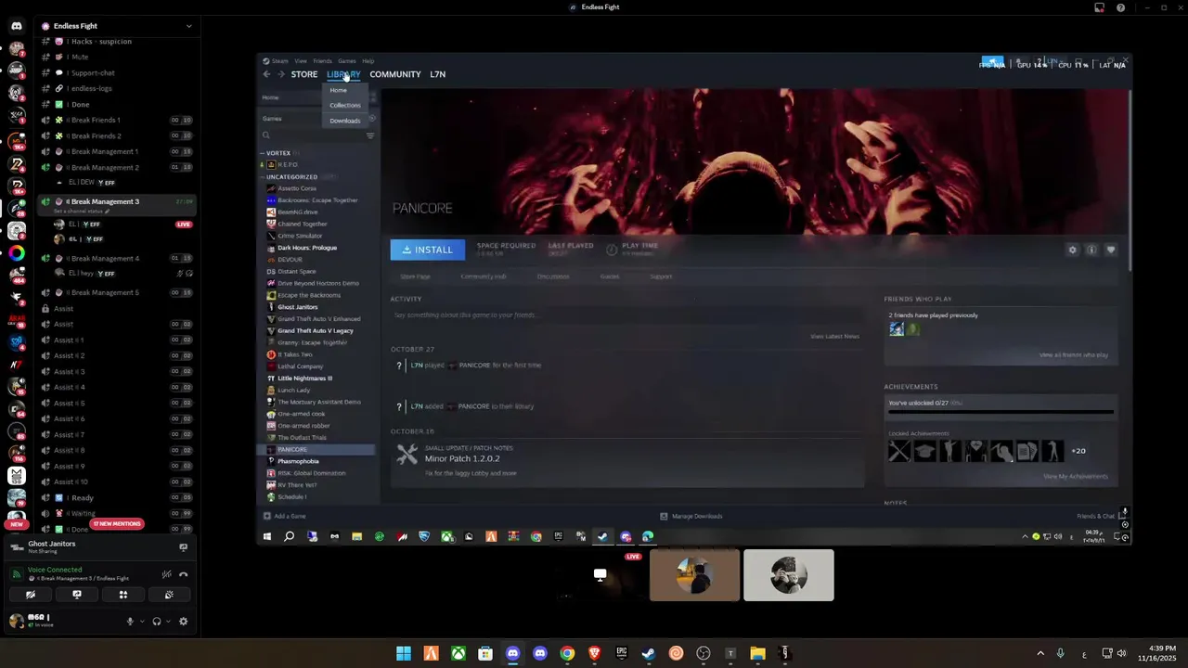Click Add a Game in Steam

coord(284,516)
